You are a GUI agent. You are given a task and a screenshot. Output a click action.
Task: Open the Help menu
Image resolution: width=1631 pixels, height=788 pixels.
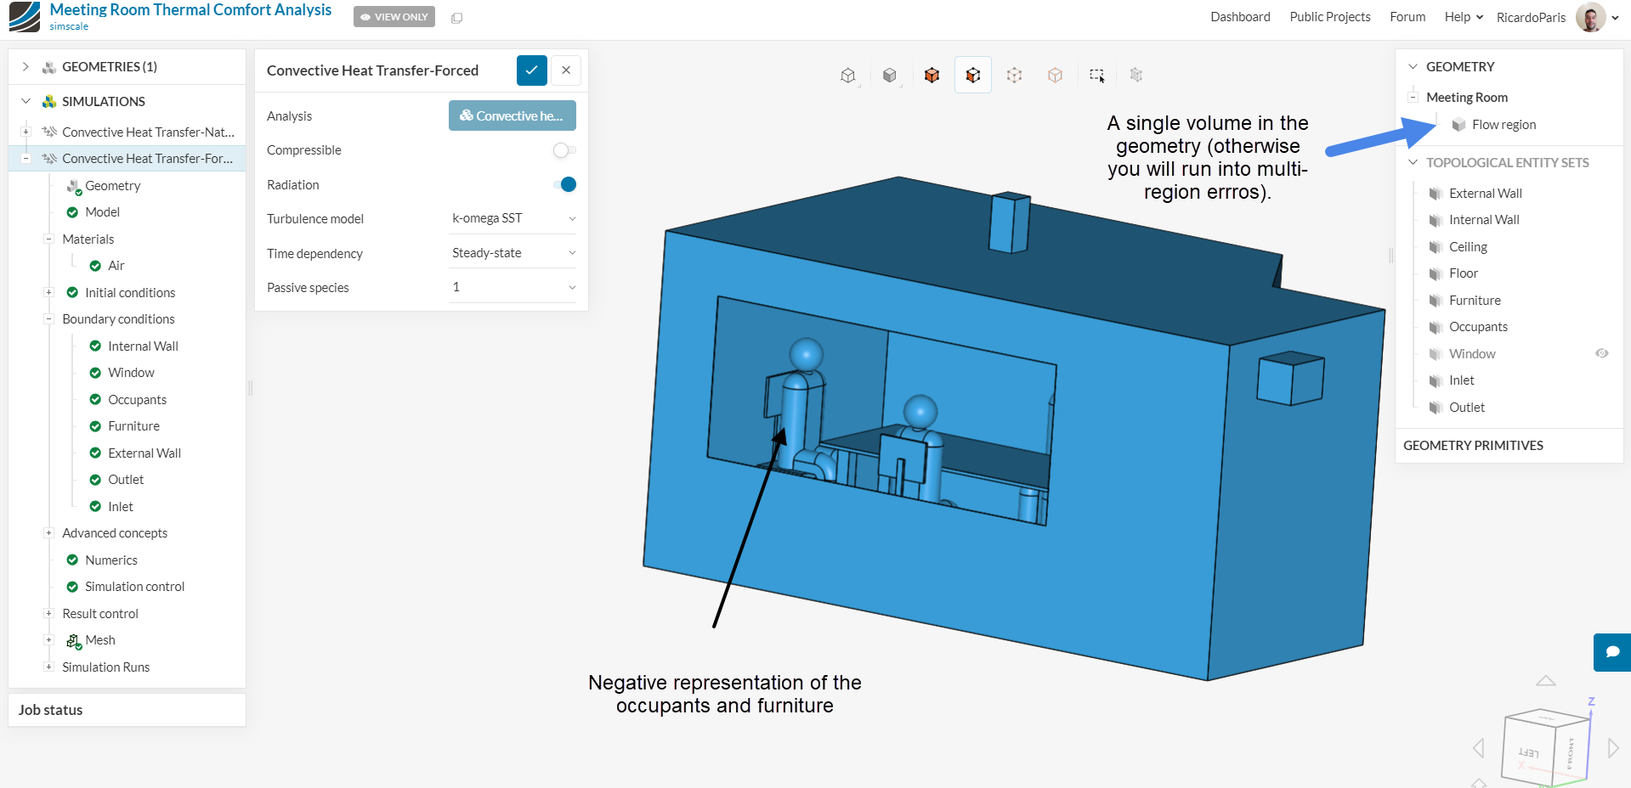coord(1464,17)
